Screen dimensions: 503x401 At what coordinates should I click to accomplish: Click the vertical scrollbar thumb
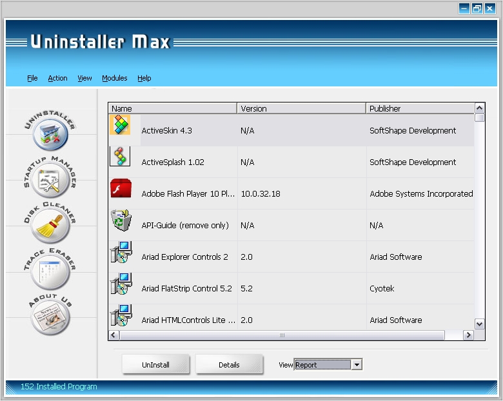[x=480, y=118]
